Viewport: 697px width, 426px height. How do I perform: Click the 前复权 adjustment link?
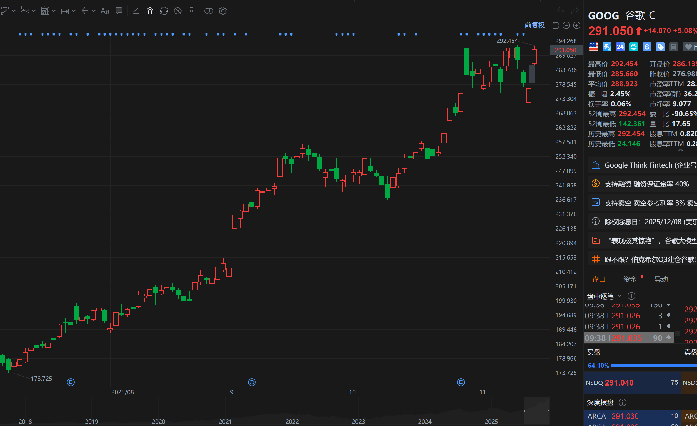tap(534, 26)
